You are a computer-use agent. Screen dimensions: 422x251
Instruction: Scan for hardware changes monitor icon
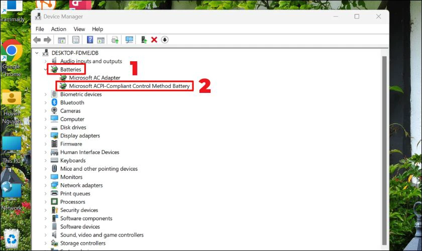coord(129,40)
